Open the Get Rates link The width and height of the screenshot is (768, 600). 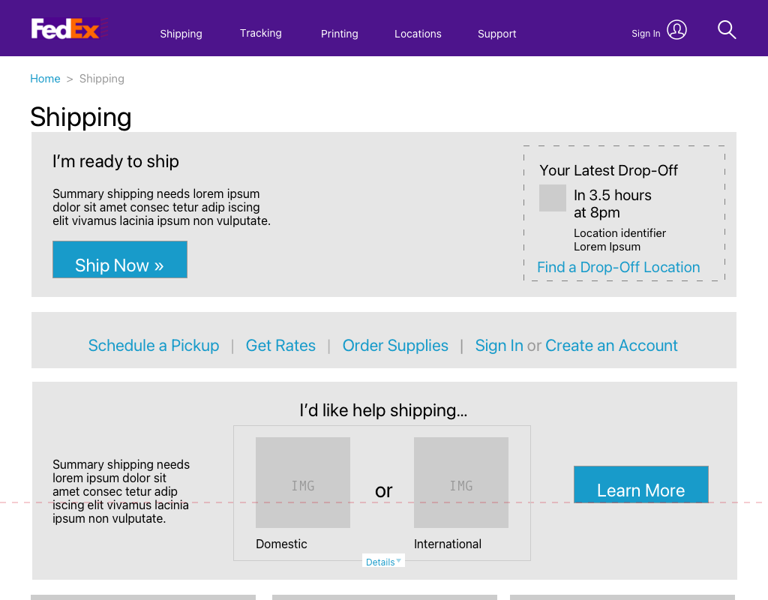click(x=280, y=345)
